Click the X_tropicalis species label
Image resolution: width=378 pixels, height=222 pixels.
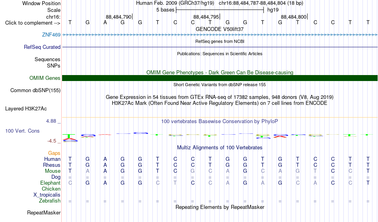click(47, 195)
